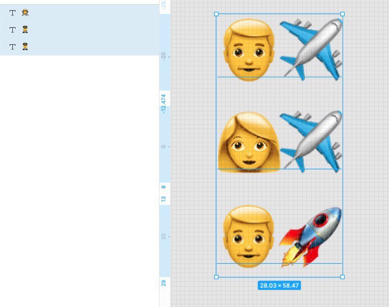Click the woman face emoji on canvas
Screen dimensions: 389x307
point(249,142)
